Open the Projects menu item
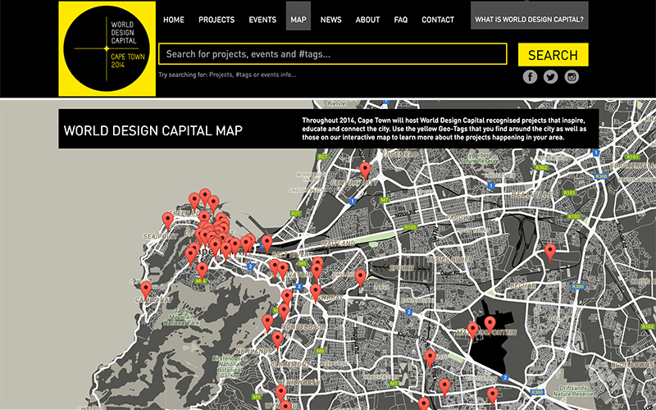Image resolution: width=656 pixels, height=410 pixels. (216, 20)
